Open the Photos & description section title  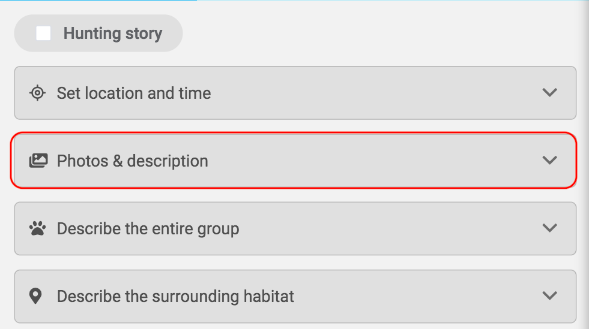click(133, 161)
